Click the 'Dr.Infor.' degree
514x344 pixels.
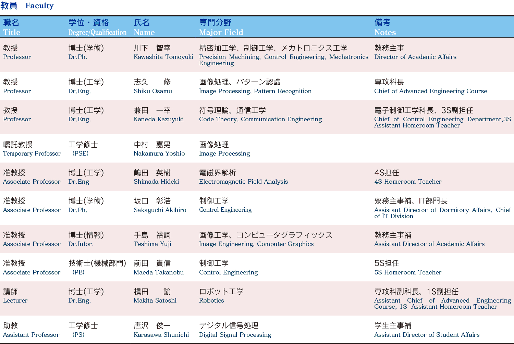pos(81,244)
